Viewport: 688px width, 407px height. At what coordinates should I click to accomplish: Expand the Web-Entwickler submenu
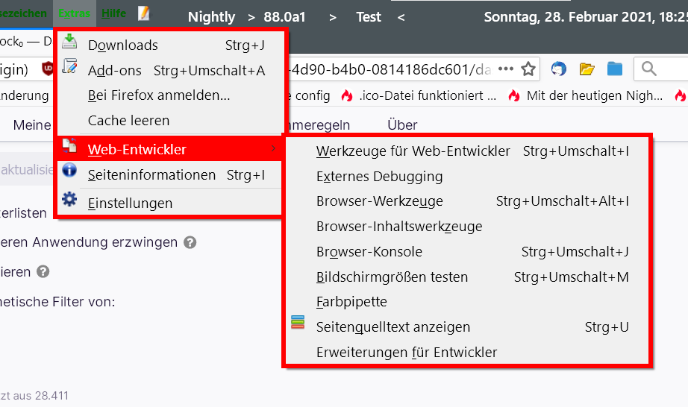[137, 150]
